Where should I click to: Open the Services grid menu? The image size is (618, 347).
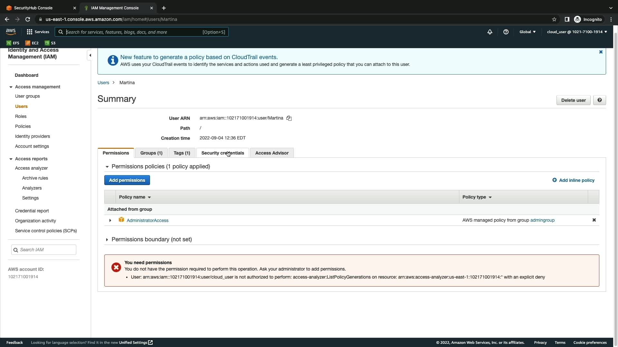point(38,32)
